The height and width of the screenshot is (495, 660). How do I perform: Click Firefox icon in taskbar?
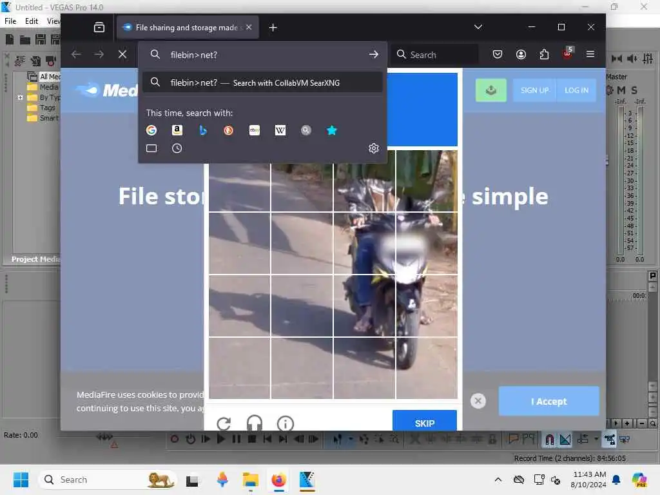click(278, 480)
